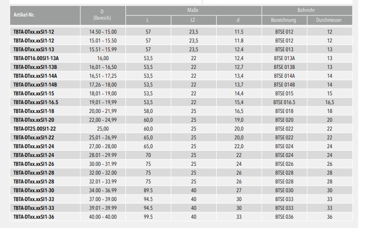This screenshot has width=367, height=228.
Task: Click article TBTA-DTxx.xxSI1-36
Action: [x=34, y=217]
